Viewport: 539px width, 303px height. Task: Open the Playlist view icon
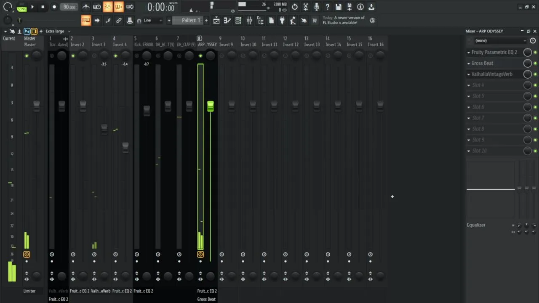216,20
